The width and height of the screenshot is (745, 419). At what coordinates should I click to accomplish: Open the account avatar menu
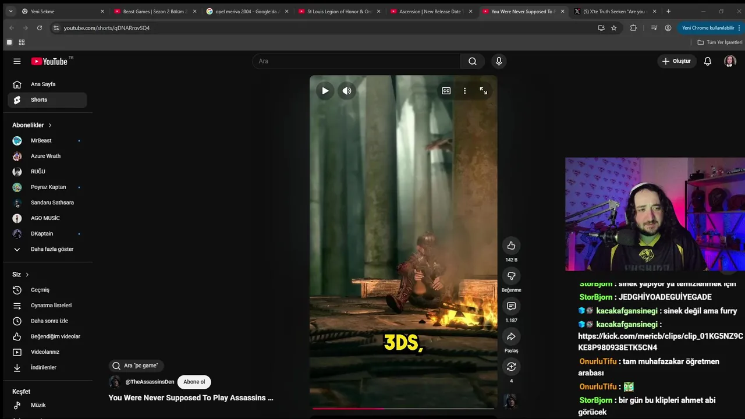point(730,61)
